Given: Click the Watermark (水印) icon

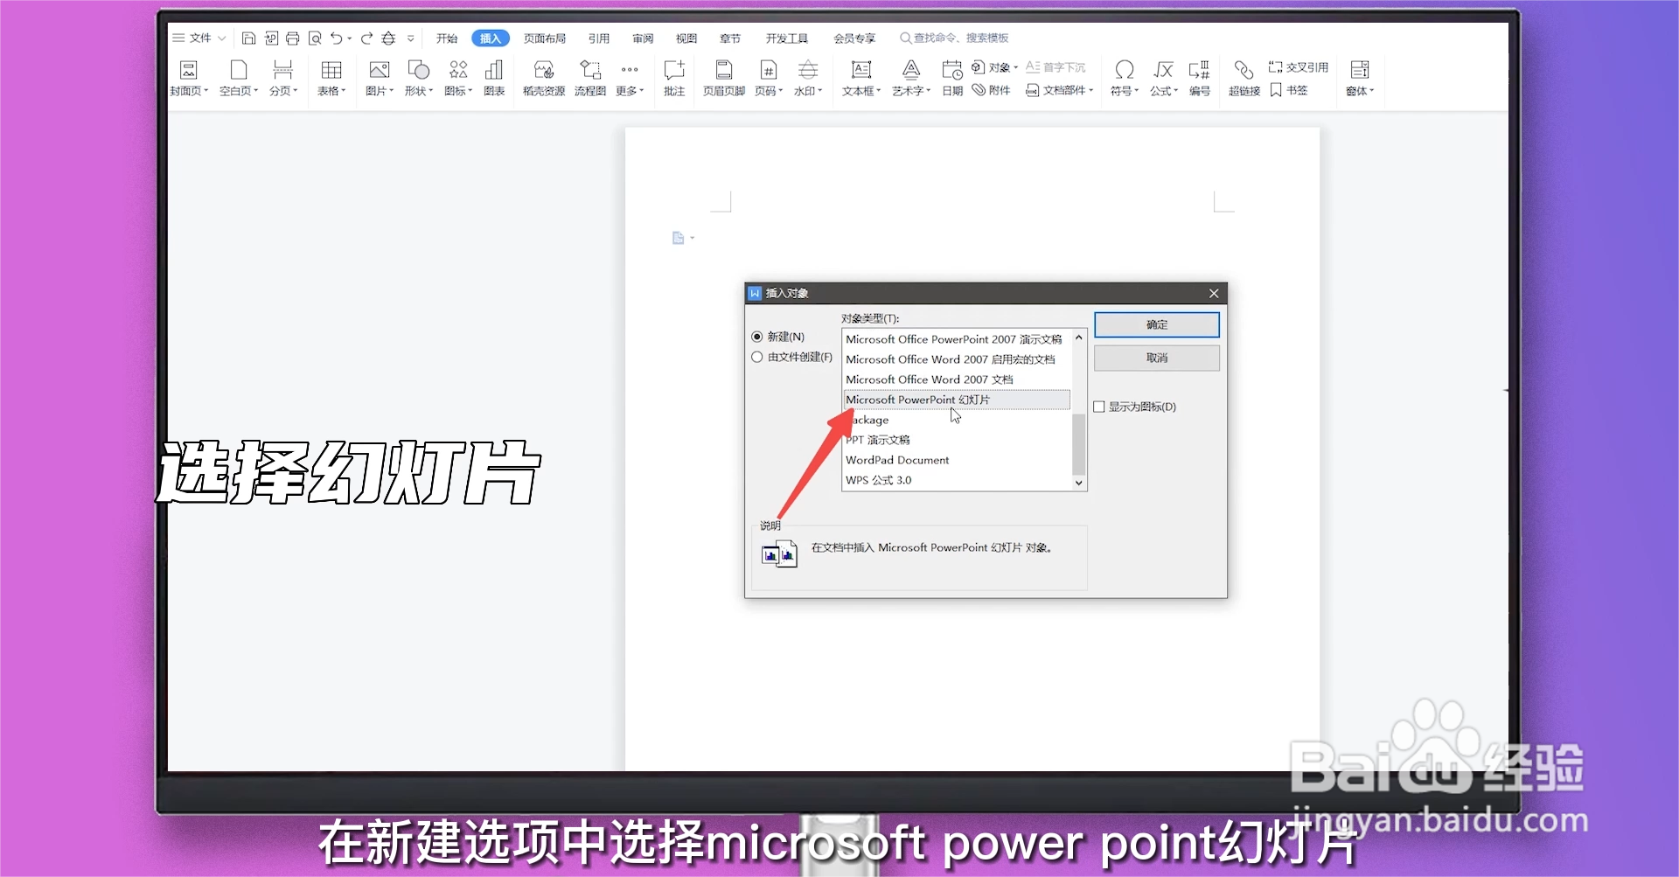Looking at the screenshot, I should click(808, 70).
